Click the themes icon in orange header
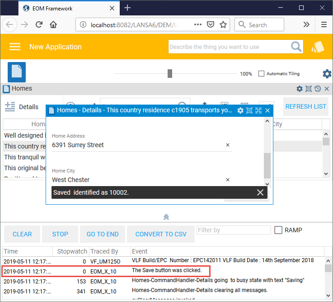This screenshot has width=333, height=302. (318, 47)
